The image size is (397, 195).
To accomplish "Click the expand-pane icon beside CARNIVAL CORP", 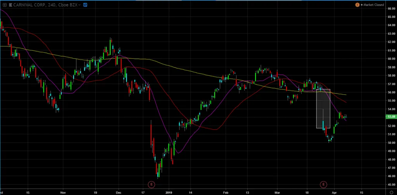I will coord(5,5).
